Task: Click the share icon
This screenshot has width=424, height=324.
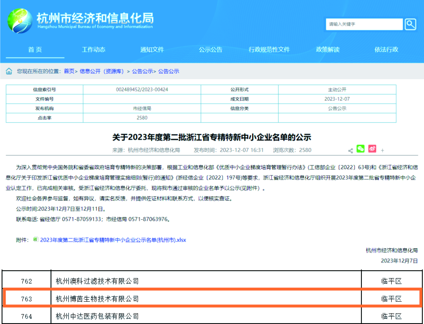Action: (x=351, y=150)
